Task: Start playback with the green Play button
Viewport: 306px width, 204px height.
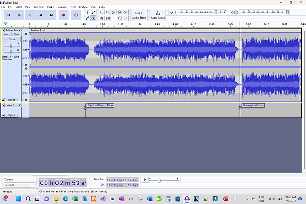Action: [x=19, y=15]
